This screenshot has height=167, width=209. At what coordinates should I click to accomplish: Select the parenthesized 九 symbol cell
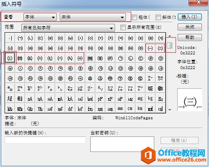70,58
